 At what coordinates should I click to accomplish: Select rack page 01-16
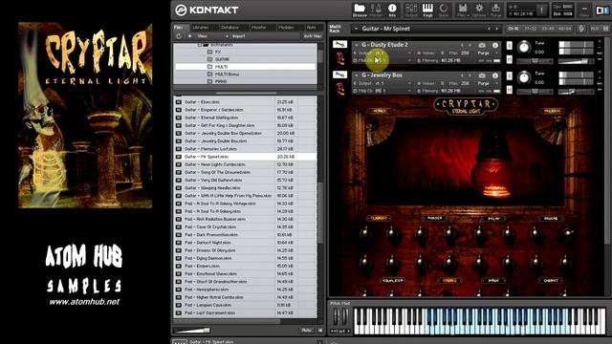(x=514, y=29)
